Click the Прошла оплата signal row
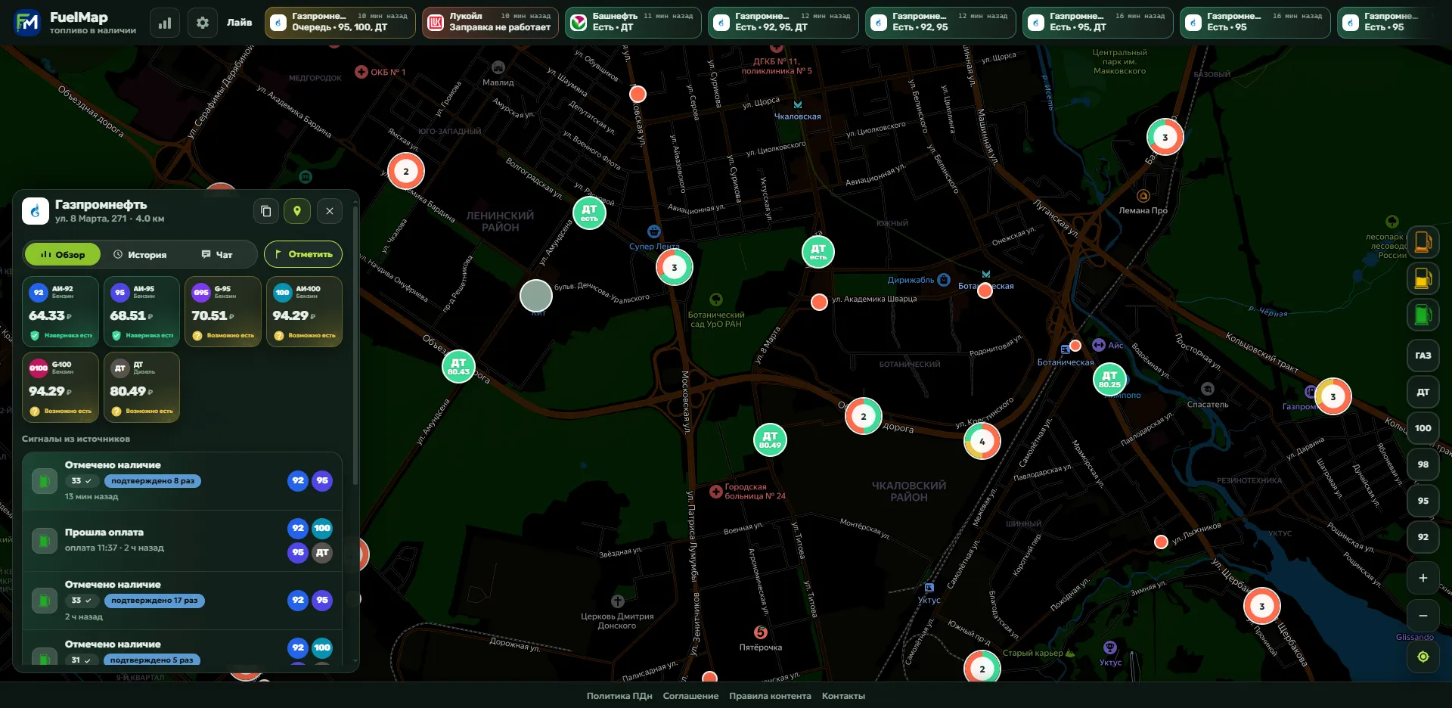The width and height of the screenshot is (1452, 708). (182, 541)
